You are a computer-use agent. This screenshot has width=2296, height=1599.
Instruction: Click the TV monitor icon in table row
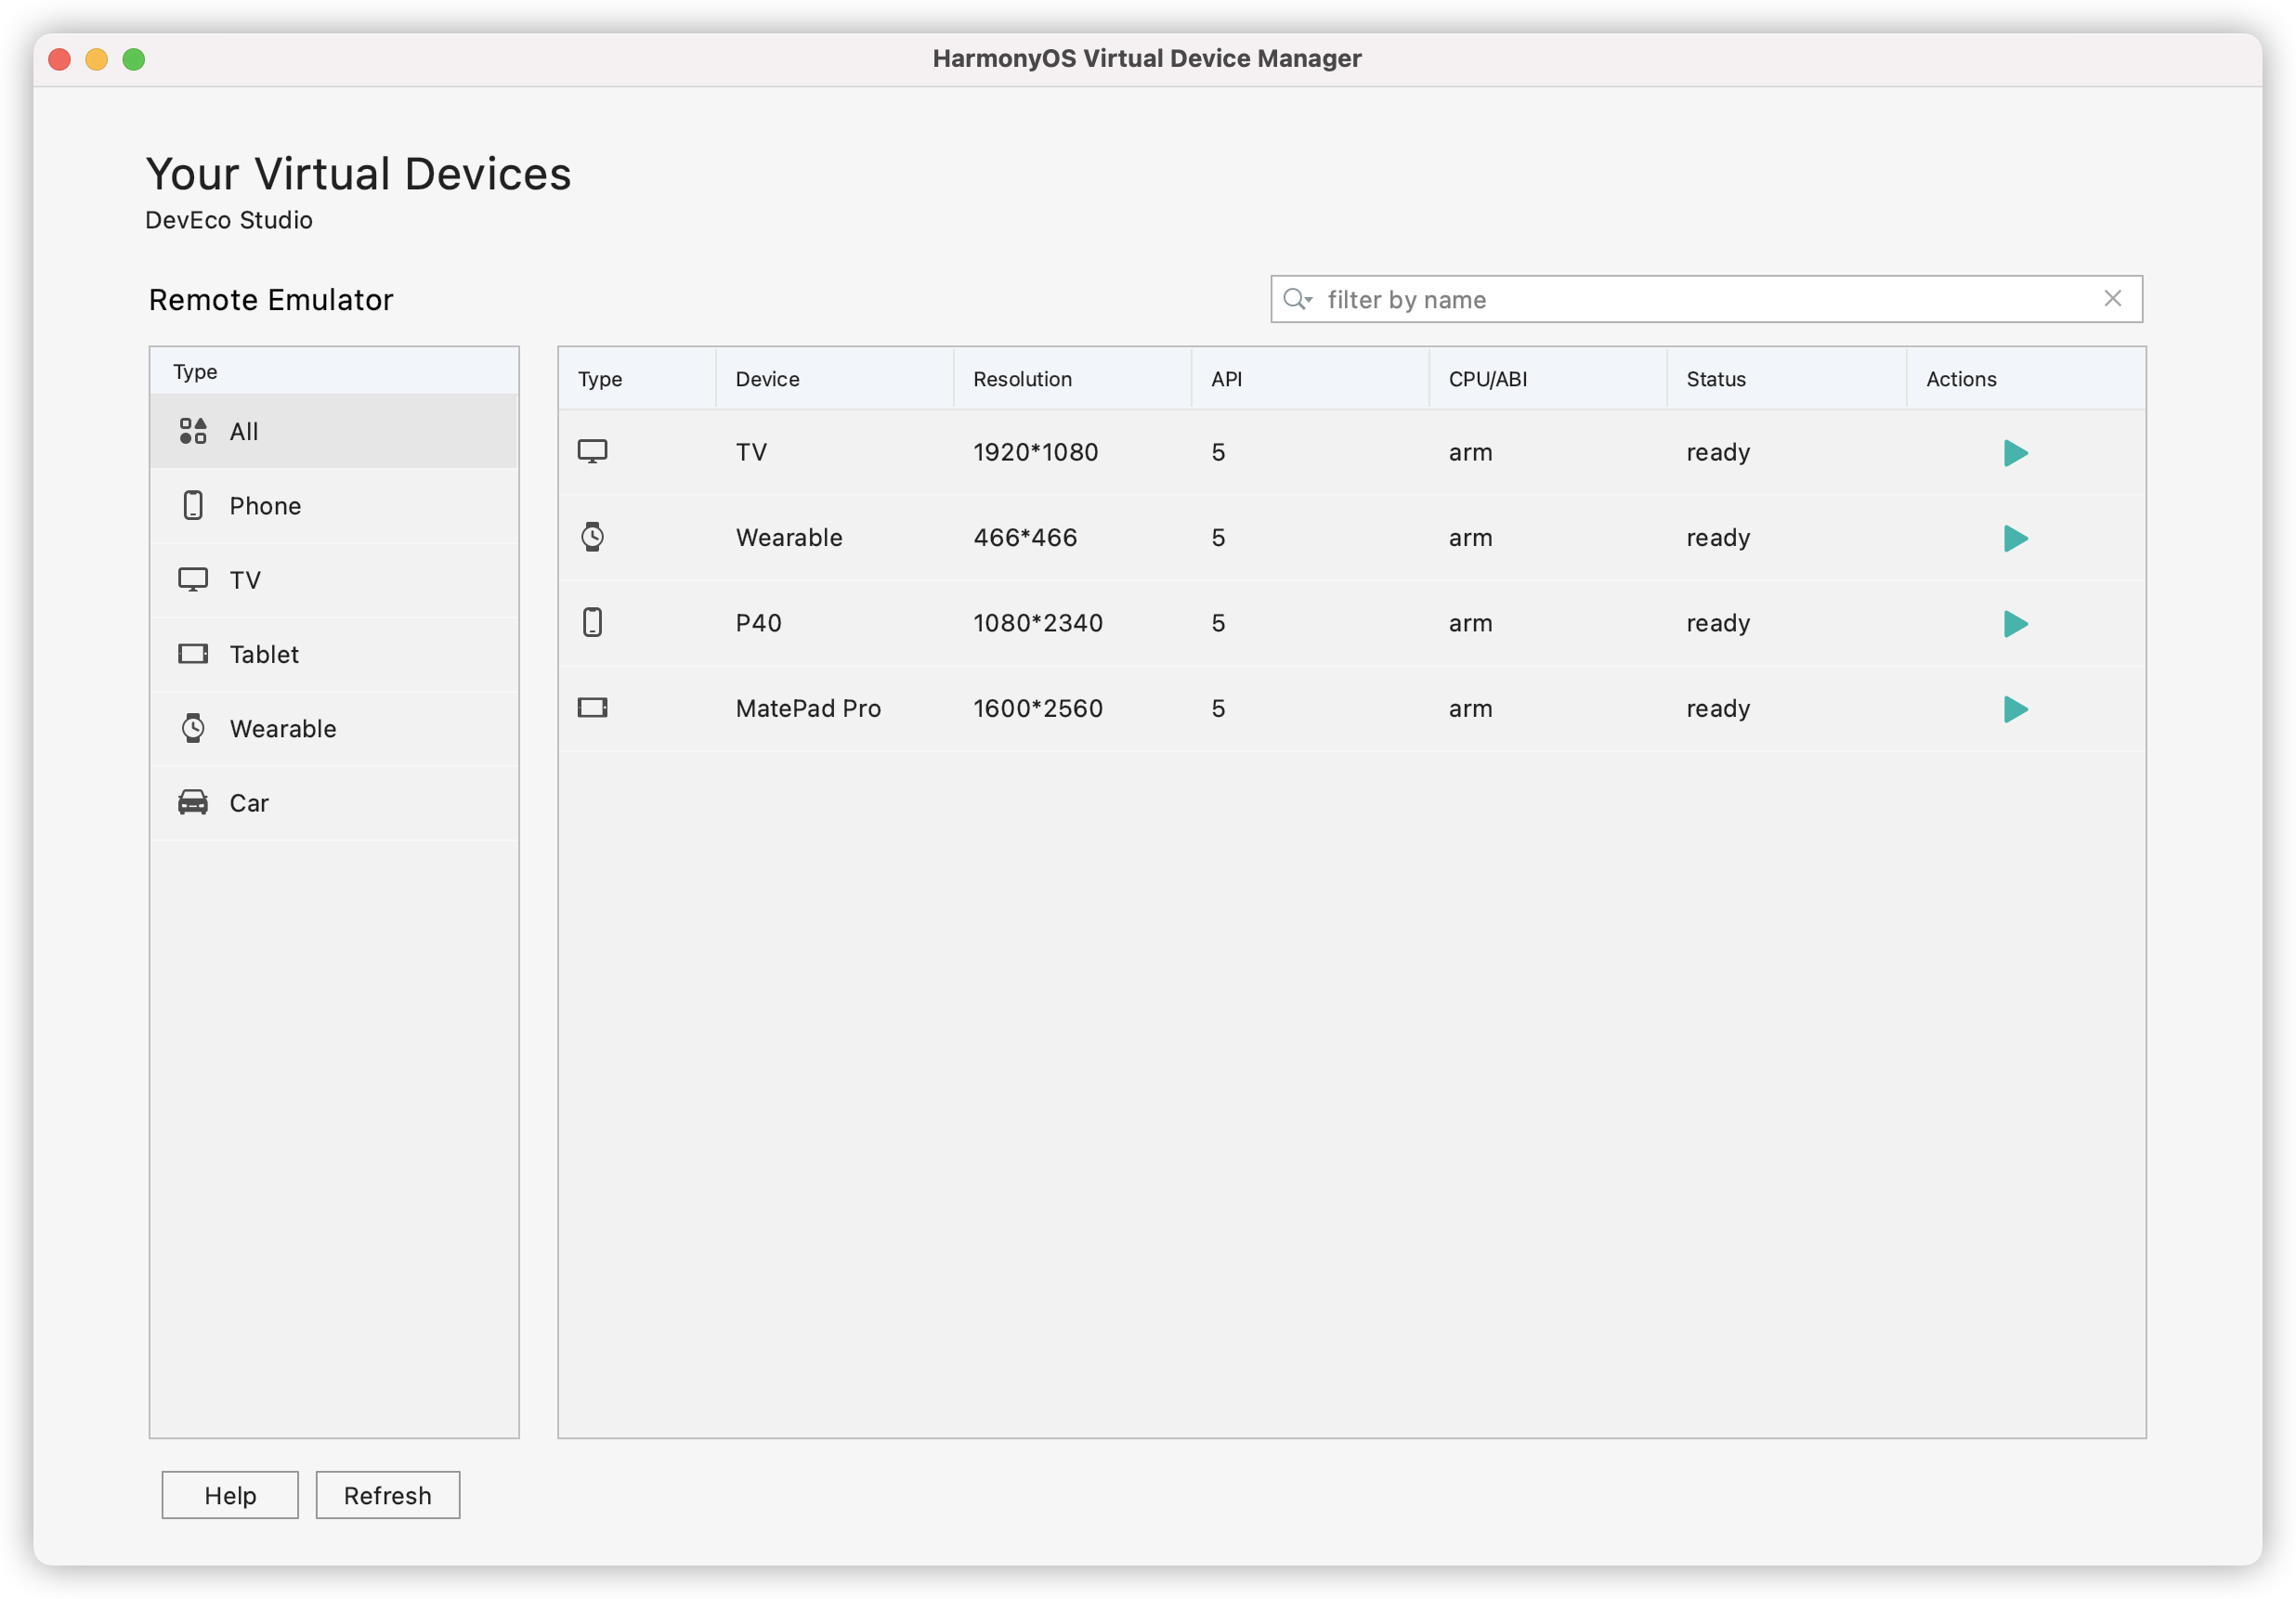pyautogui.click(x=592, y=452)
